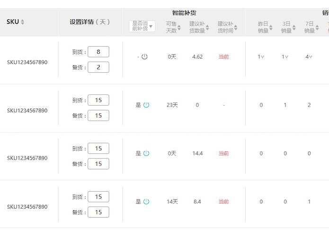Toggle blue power icon in 14天 row
This screenshot has height=236, width=329.
(x=146, y=202)
